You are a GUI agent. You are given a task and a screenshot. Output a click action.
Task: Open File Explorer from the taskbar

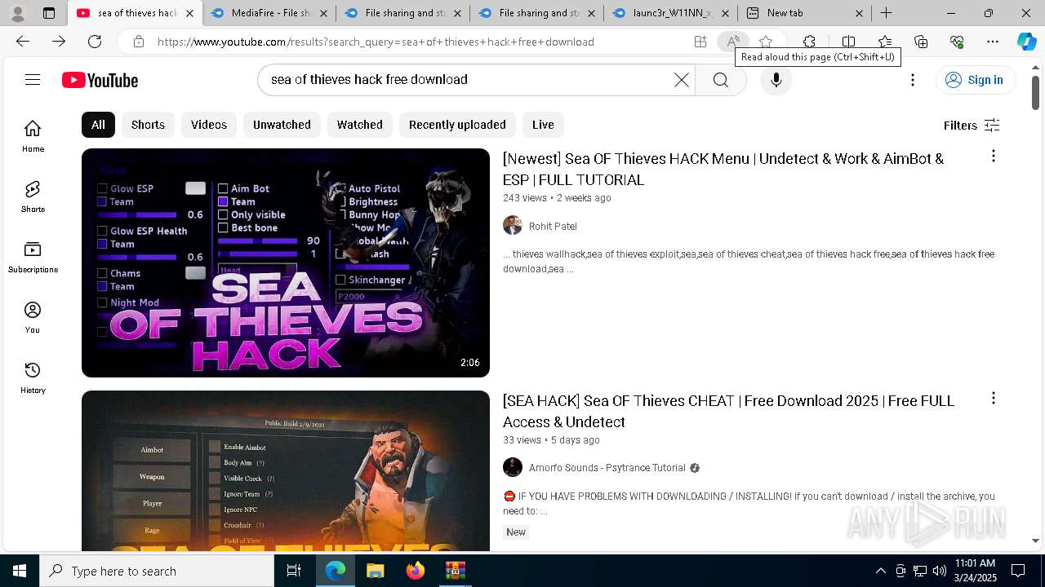[375, 571]
